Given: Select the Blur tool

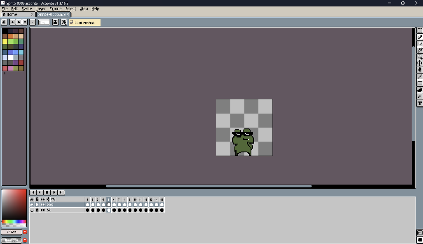Looking at the screenshot, I should pos(419,96).
